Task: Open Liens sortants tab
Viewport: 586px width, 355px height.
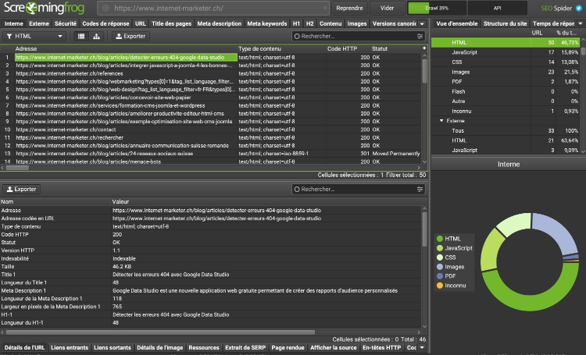Action: coord(113,347)
